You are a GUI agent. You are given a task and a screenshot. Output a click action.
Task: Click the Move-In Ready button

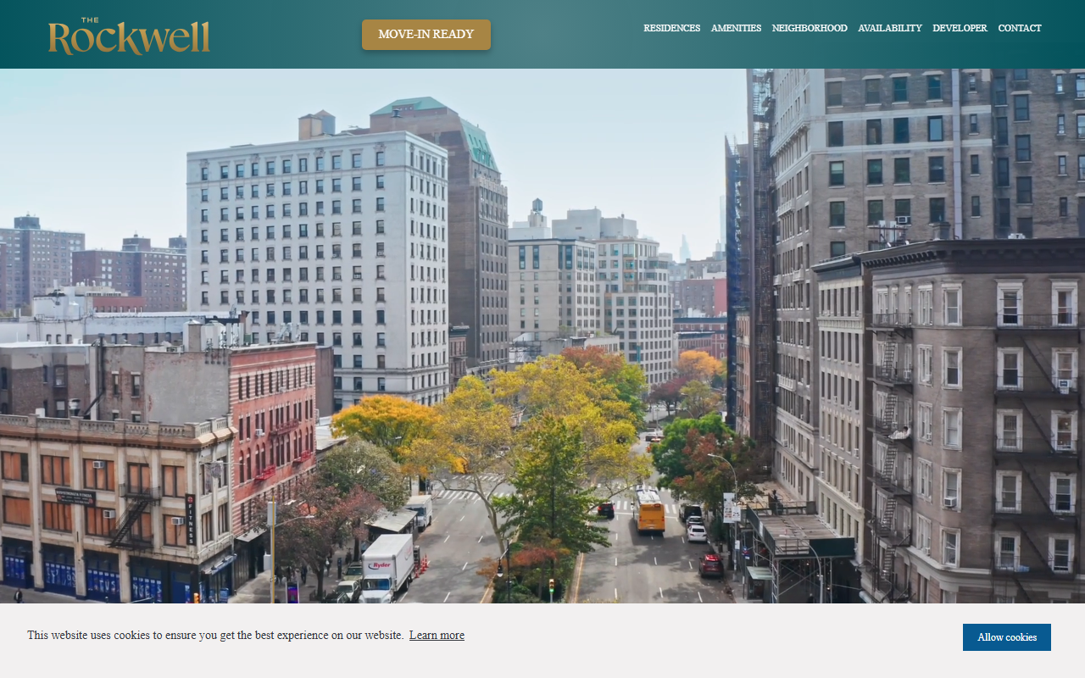tap(426, 35)
